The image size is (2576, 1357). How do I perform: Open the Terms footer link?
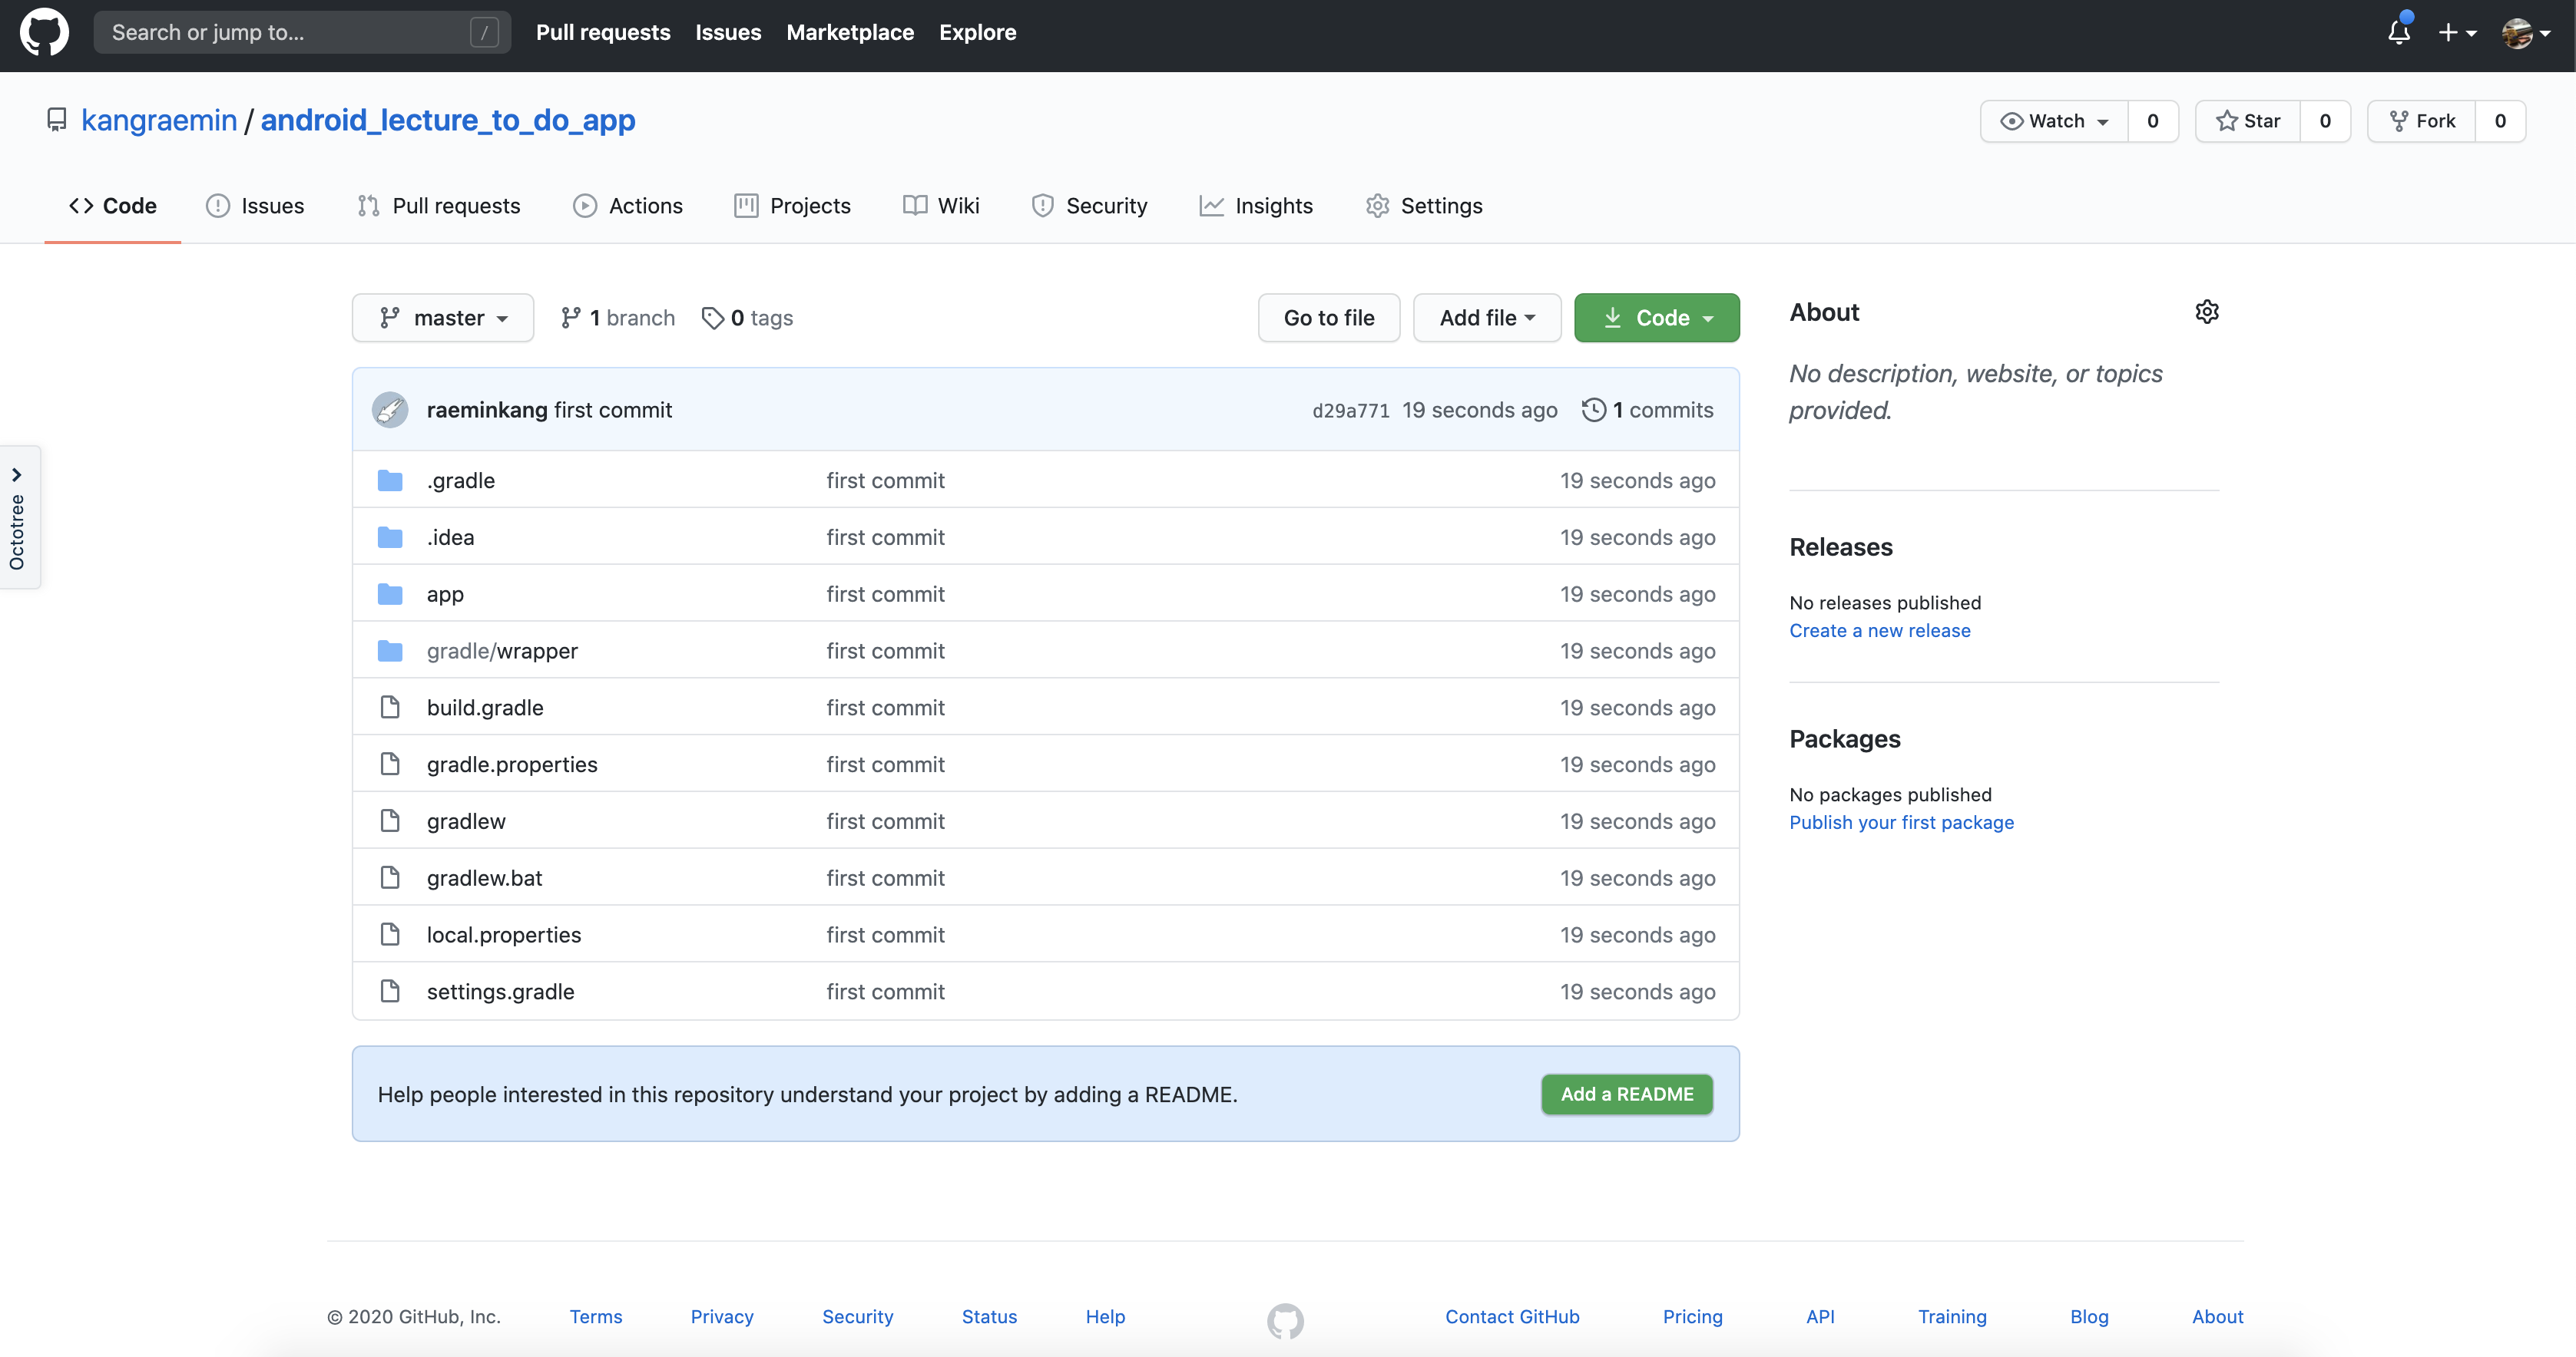click(596, 1317)
